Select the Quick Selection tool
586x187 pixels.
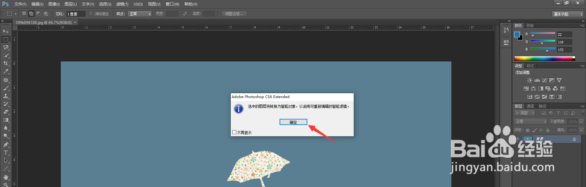tap(6, 55)
